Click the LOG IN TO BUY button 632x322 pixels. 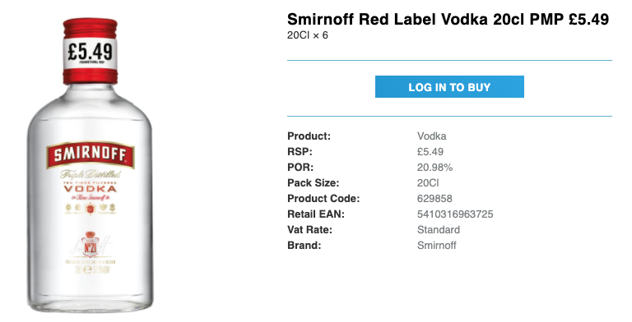point(449,86)
